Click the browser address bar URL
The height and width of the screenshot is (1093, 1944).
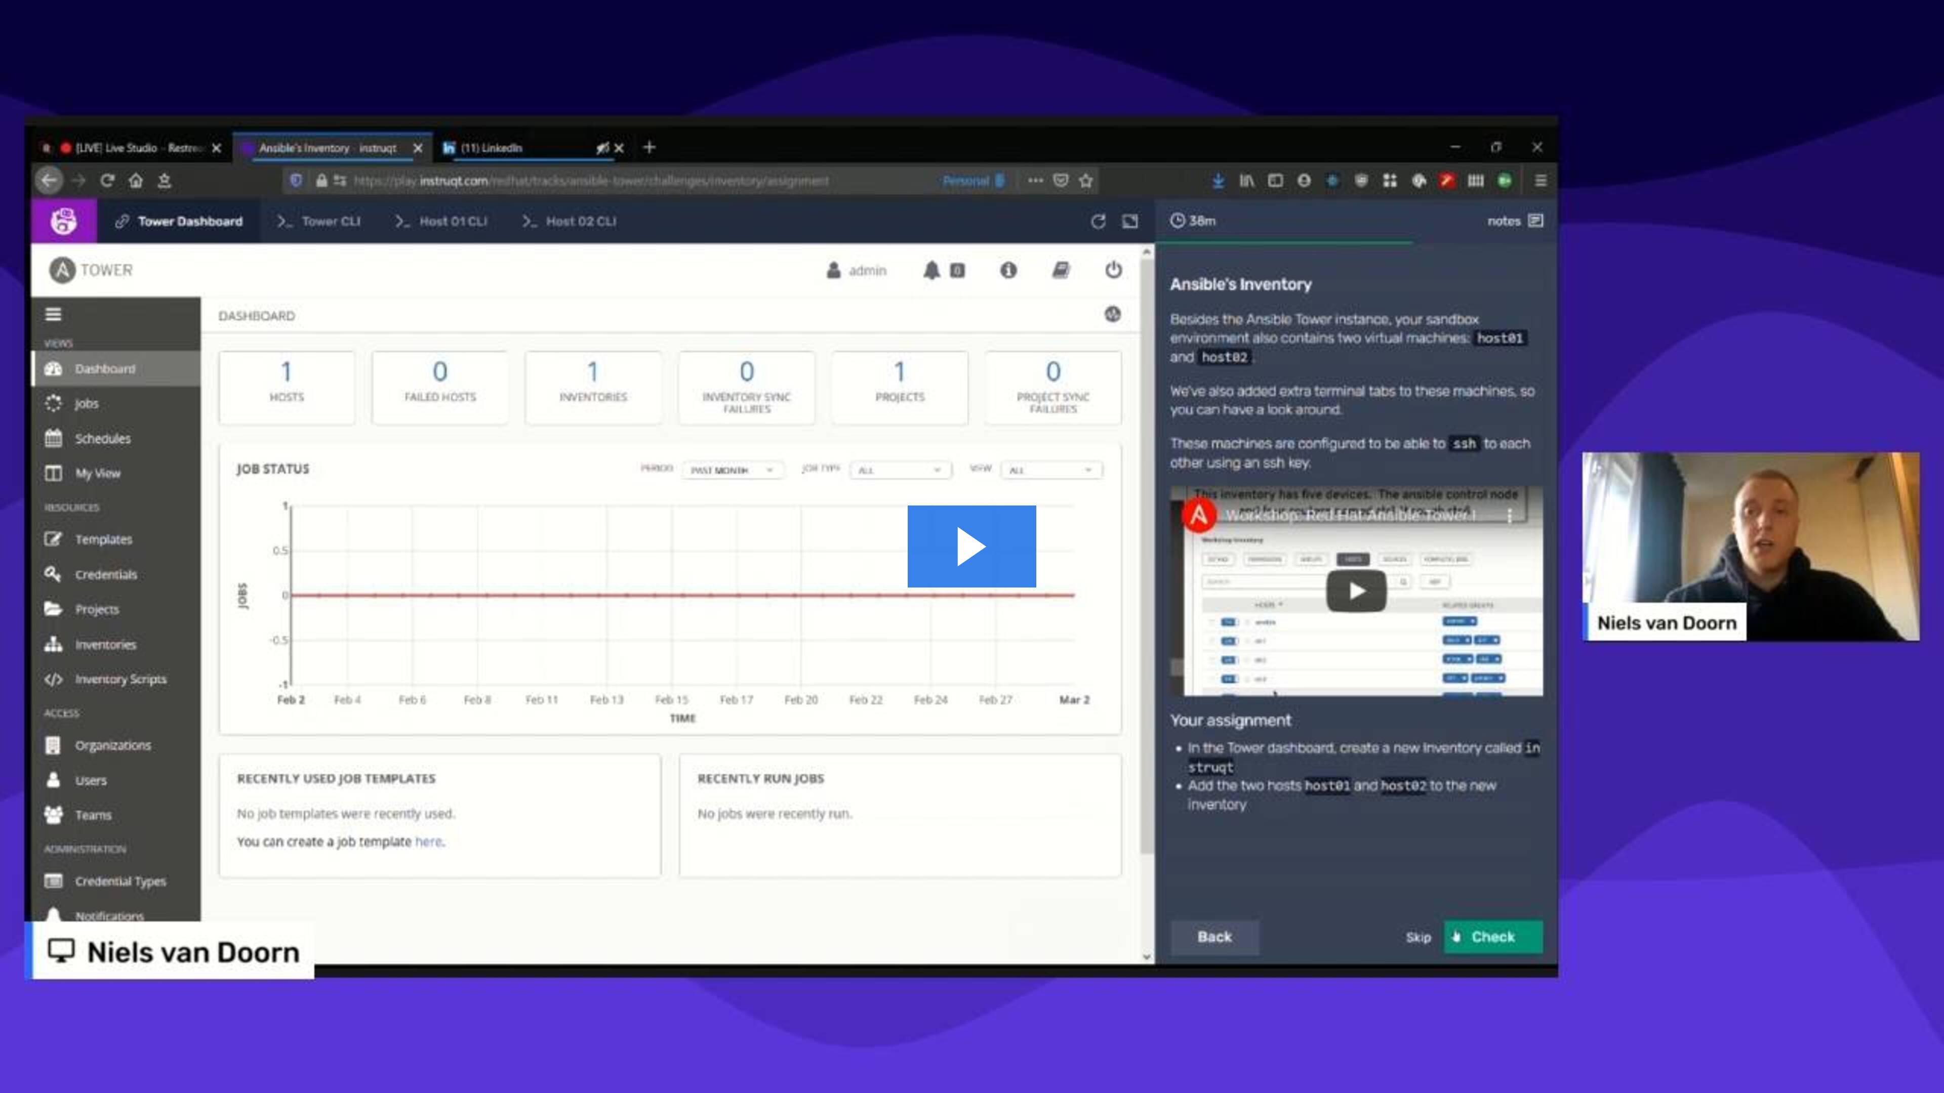point(591,181)
